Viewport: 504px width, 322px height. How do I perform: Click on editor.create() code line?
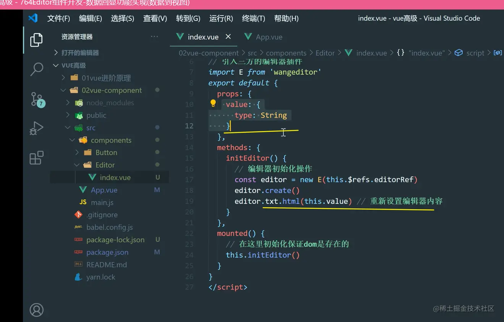coord(267,190)
